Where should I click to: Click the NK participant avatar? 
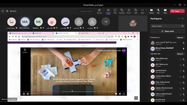point(38,22)
